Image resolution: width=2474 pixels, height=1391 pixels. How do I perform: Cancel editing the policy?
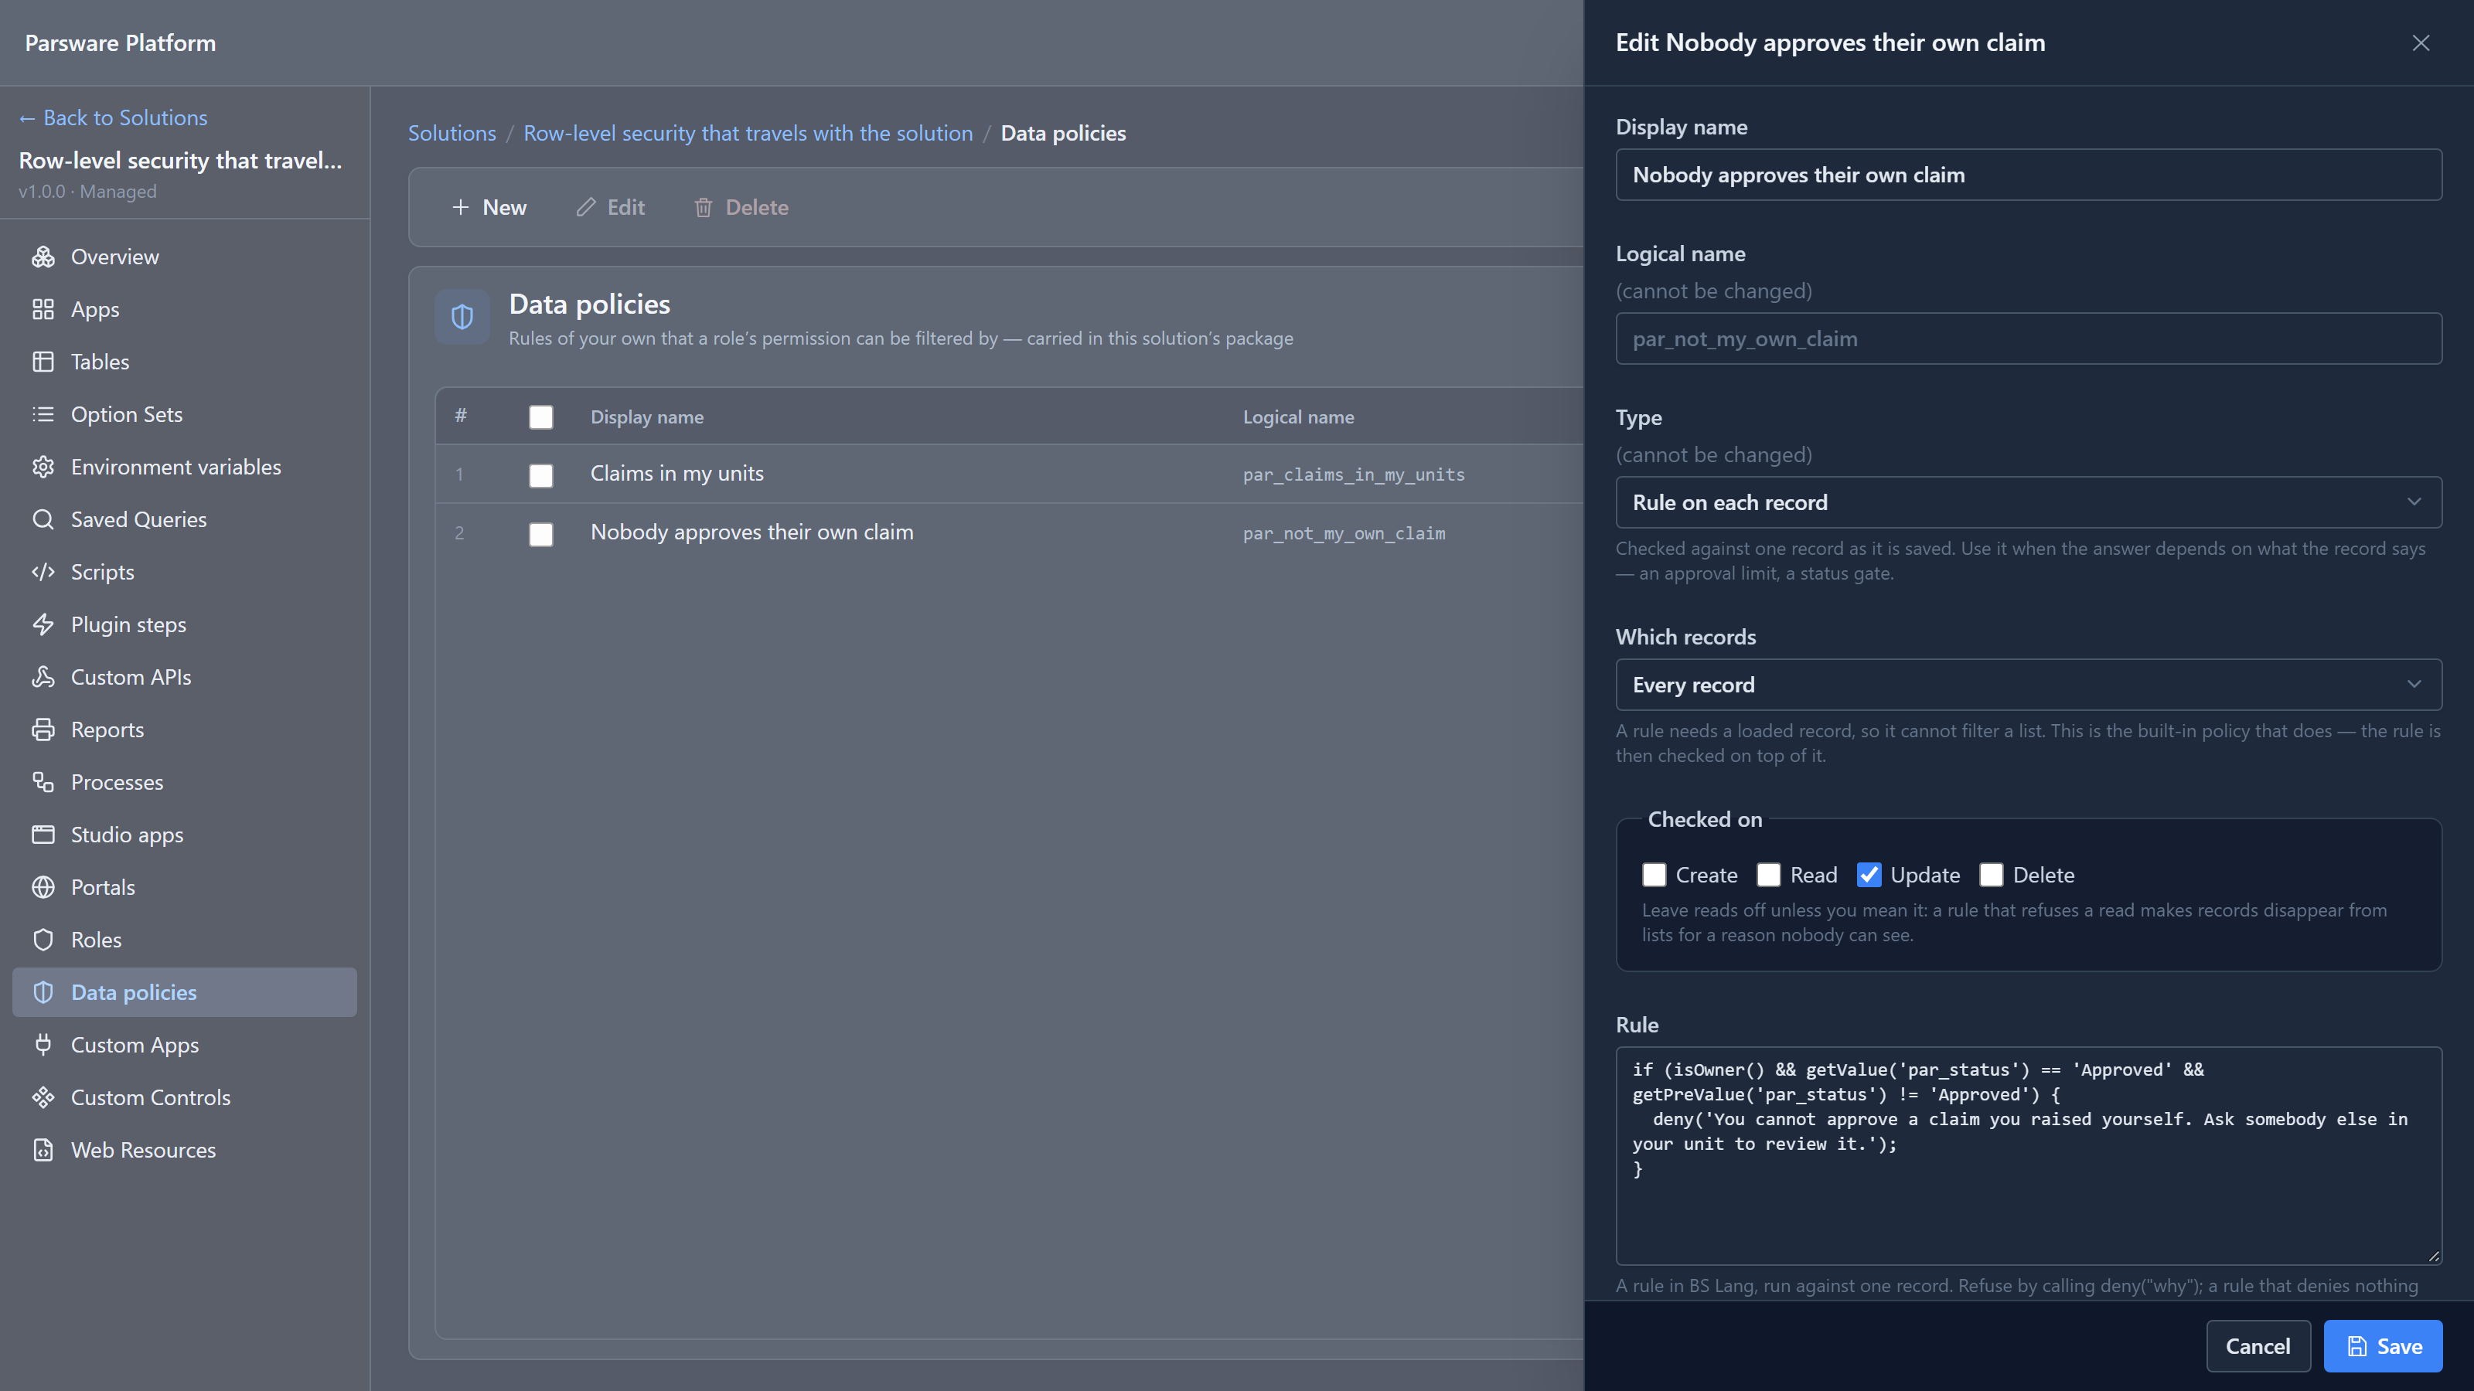[x=2258, y=1346]
